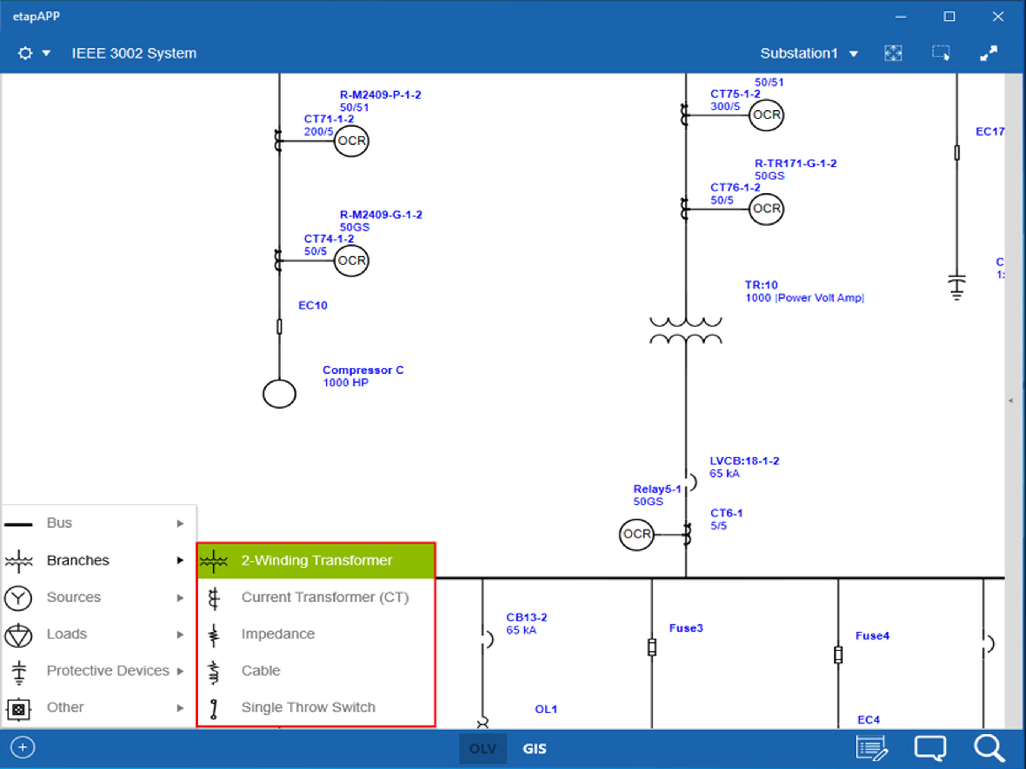This screenshot has height=769, width=1026.
Task: Click the TR:10 transformer symbol
Action: click(x=685, y=331)
